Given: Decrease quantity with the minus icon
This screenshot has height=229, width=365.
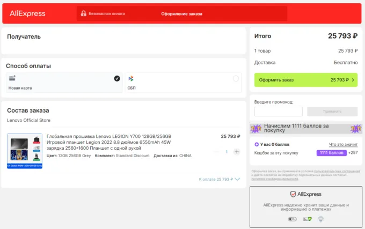Looking at the screenshot, I should coord(217,152).
